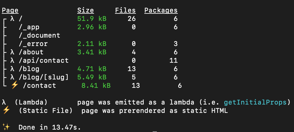This screenshot has height=132, width=294.
Task: Click the /_app tree entry
Action: point(29,27)
